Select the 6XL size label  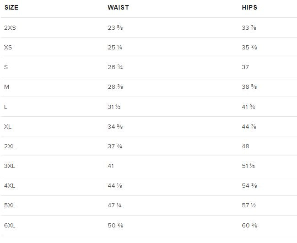(10, 226)
